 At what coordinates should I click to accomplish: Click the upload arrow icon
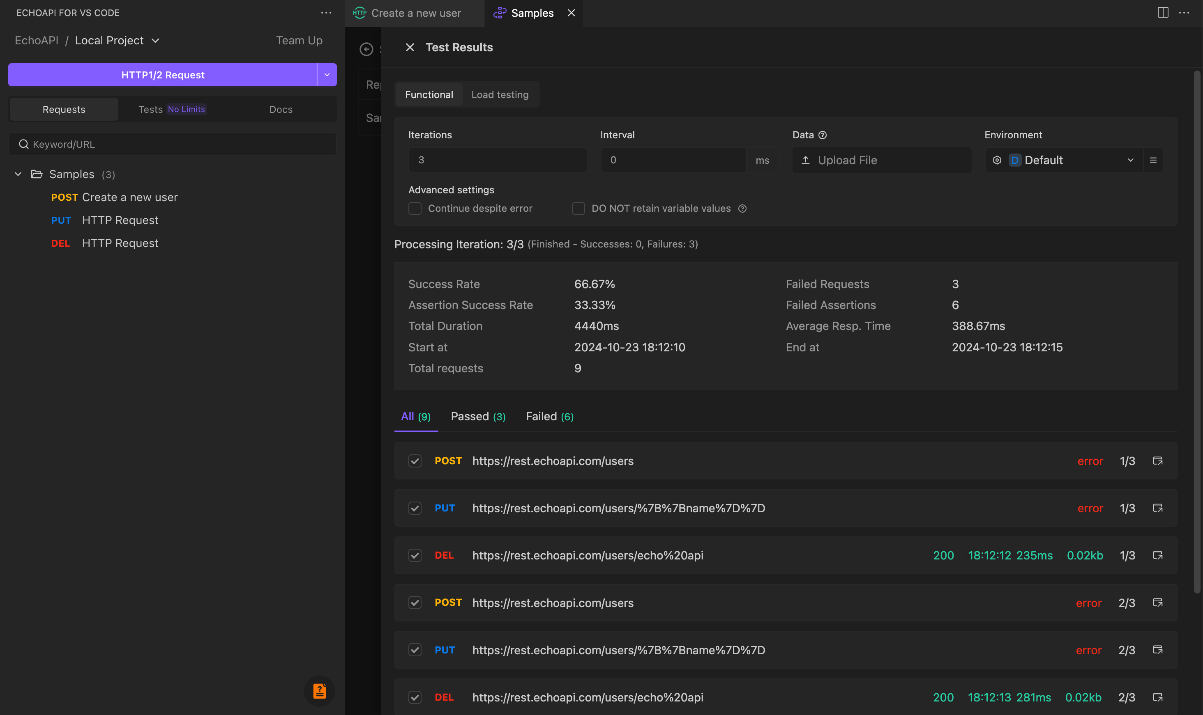point(805,160)
